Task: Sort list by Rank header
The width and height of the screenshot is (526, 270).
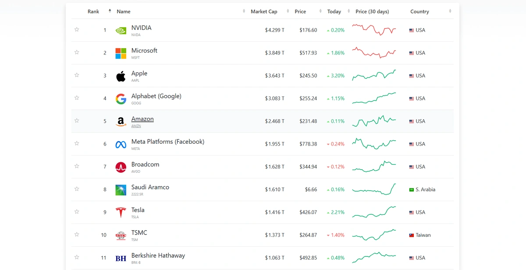Action: [x=93, y=12]
